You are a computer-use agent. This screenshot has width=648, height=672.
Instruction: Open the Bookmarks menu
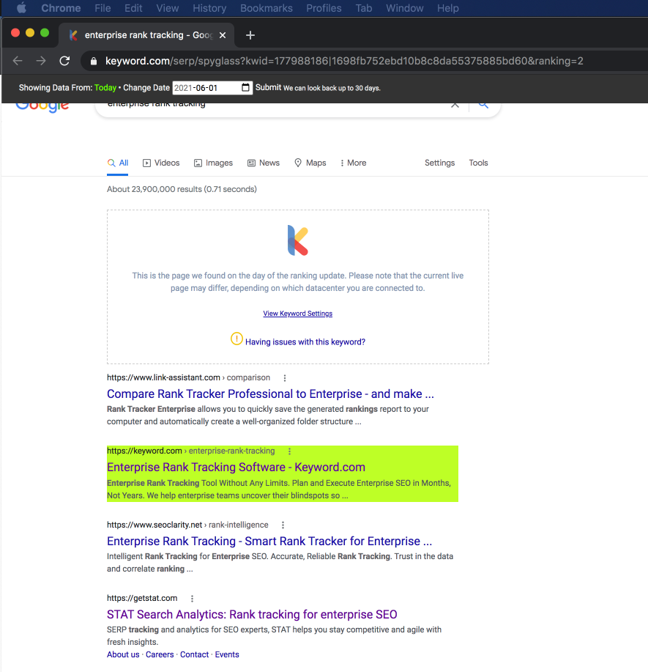(x=266, y=8)
